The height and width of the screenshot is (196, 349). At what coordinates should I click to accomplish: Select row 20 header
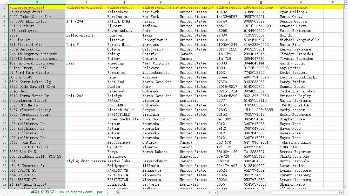(x=4, y=96)
